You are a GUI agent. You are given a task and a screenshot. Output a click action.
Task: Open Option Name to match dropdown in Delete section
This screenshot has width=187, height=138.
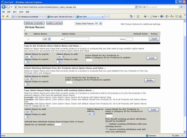click(29, 79)
